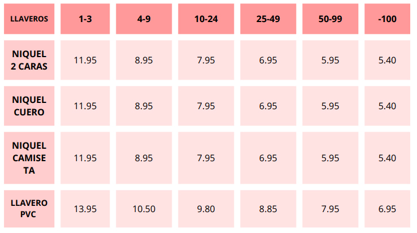Select the -100 column header
The width and height of the screenshot is (417, 233).
[x=387, y=19]
